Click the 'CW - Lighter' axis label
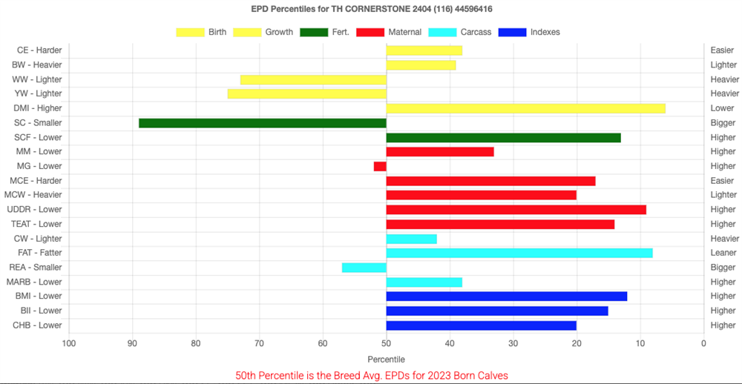This screenshot has height=384, width=742. click(39, 239)
